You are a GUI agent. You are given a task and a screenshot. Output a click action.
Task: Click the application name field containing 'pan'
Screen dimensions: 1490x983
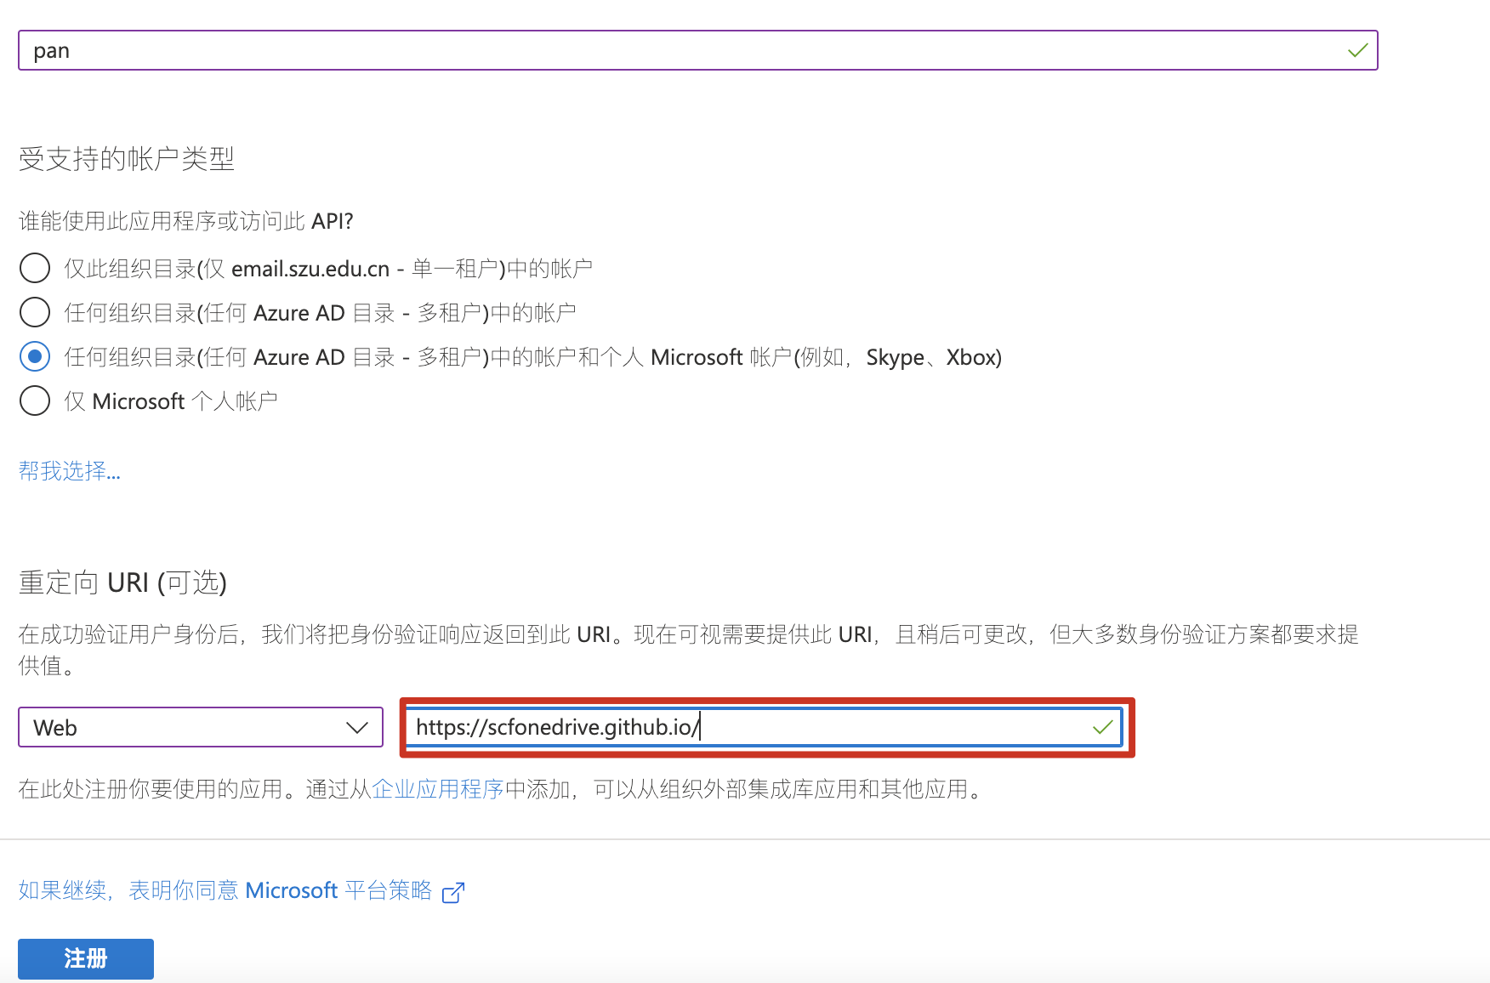point(680,51)
